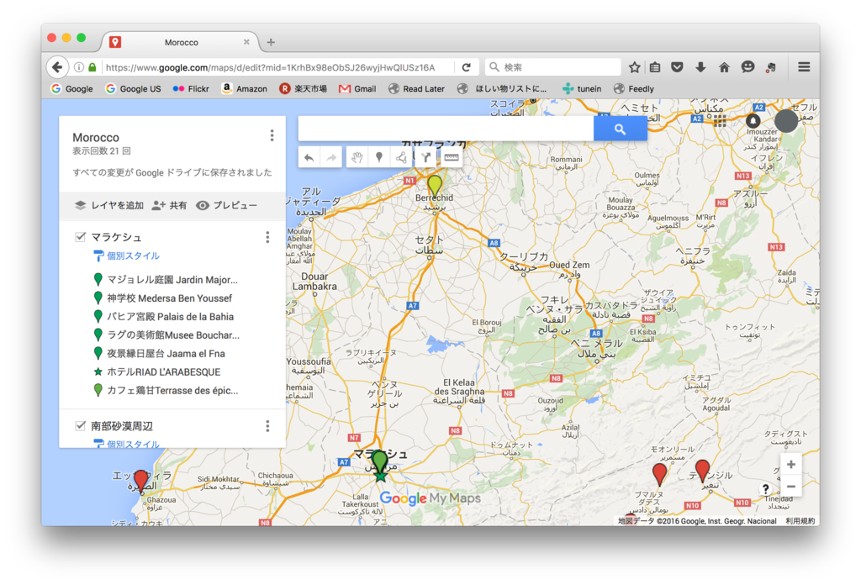Select the hand pan tool
Image resolution: width=861 pixels, height=585 pixels.
pos(357,158)
